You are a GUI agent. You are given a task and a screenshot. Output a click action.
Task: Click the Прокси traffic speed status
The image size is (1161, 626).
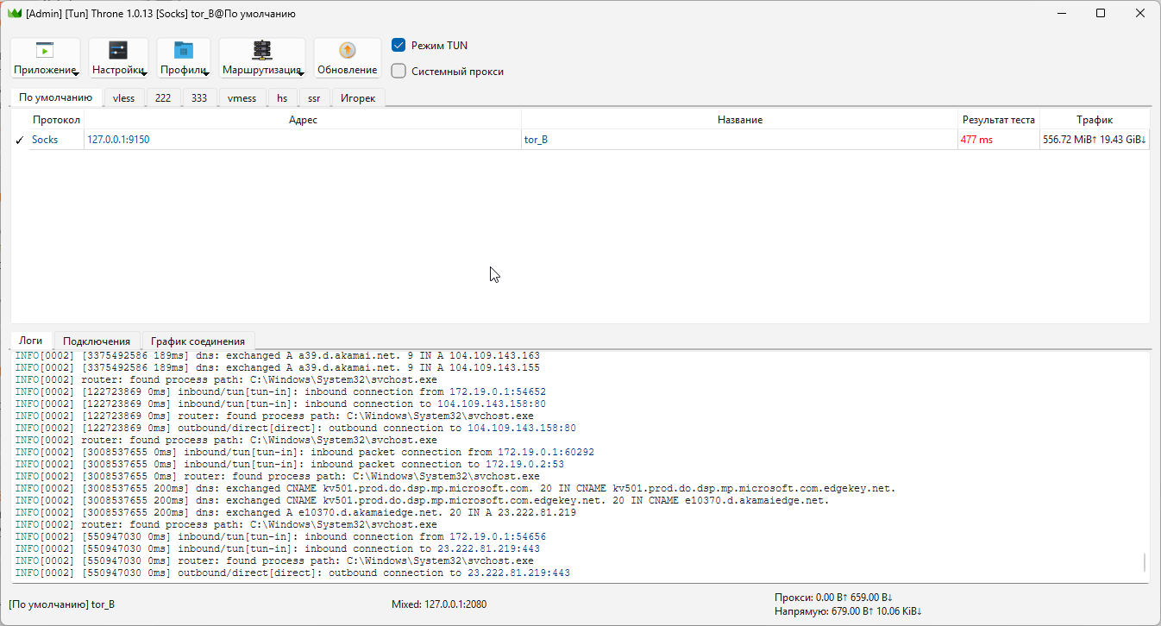833,597
